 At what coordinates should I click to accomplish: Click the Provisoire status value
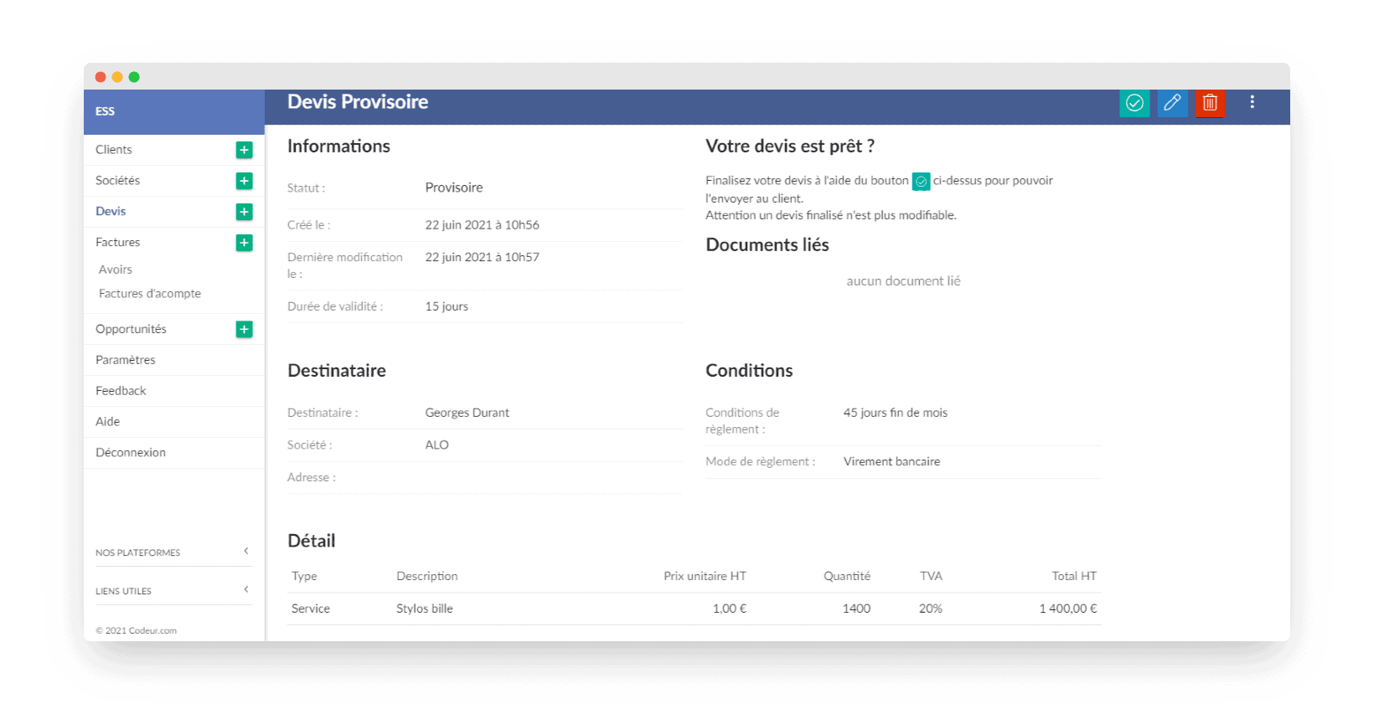point(454,188)
